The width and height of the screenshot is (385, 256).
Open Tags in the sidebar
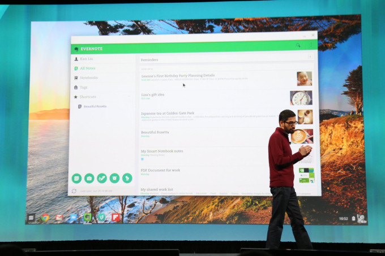(83, 88)
